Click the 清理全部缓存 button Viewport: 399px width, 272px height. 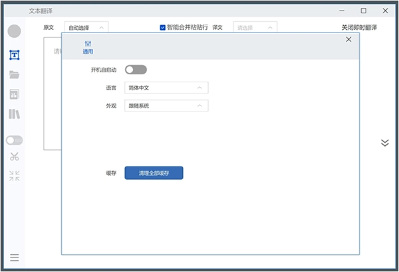click(154, 172)
